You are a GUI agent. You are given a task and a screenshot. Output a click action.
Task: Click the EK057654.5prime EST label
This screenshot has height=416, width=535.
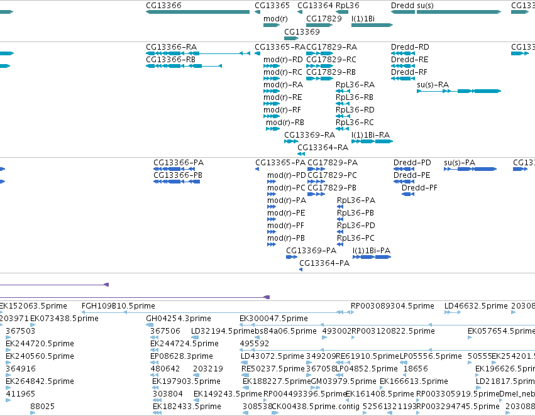tap(501, 331)
